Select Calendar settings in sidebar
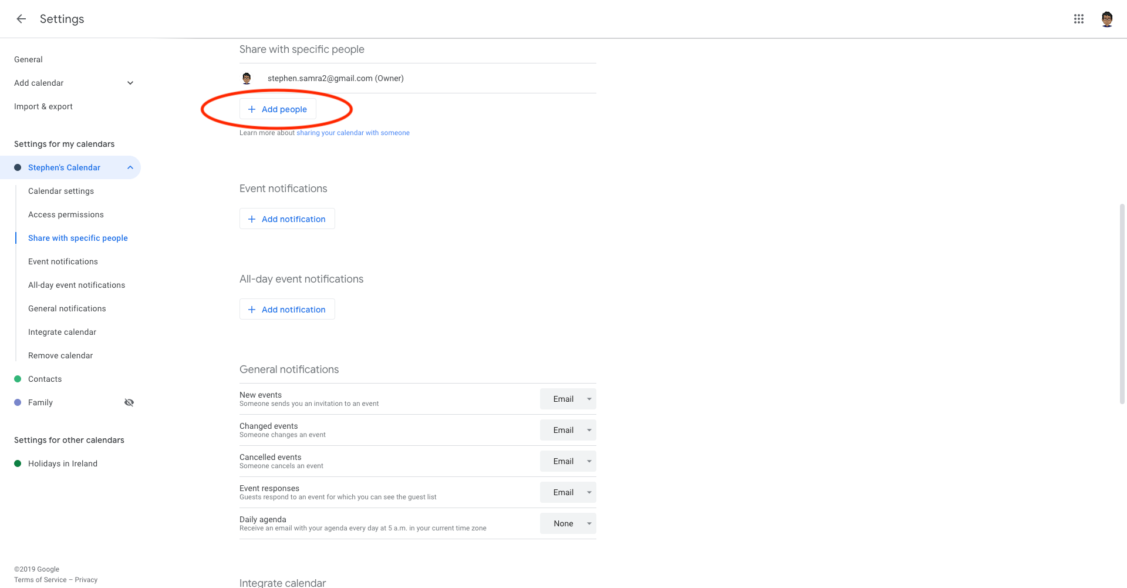The width and height of the screenshot is (1127, 588). point(61,191)
